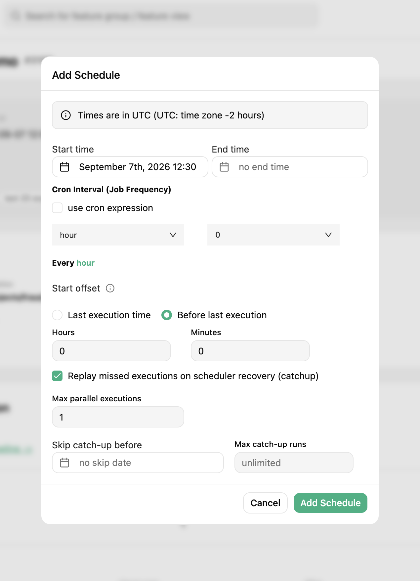Select Before last execution radio option
This screenshot has height=581, width=420.
(x=167, y=315)
